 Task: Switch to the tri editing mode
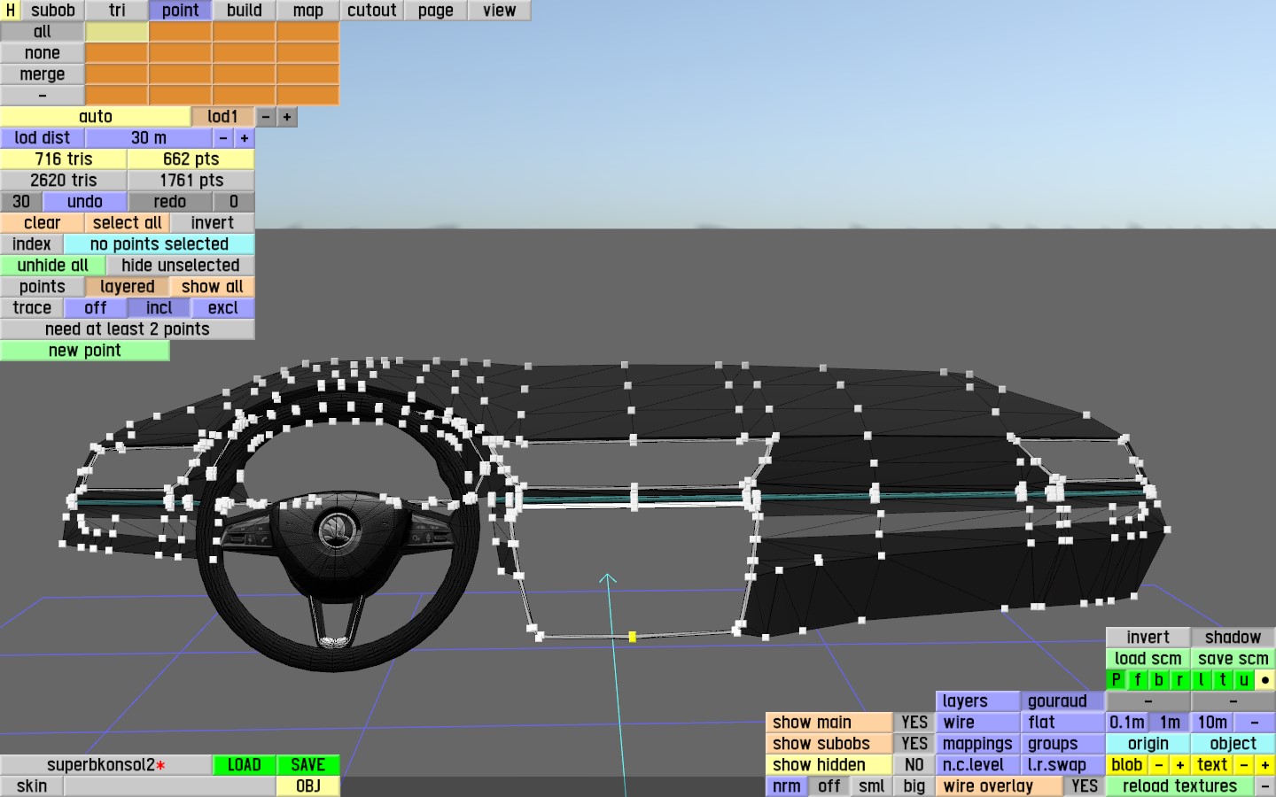pos(117,11)
